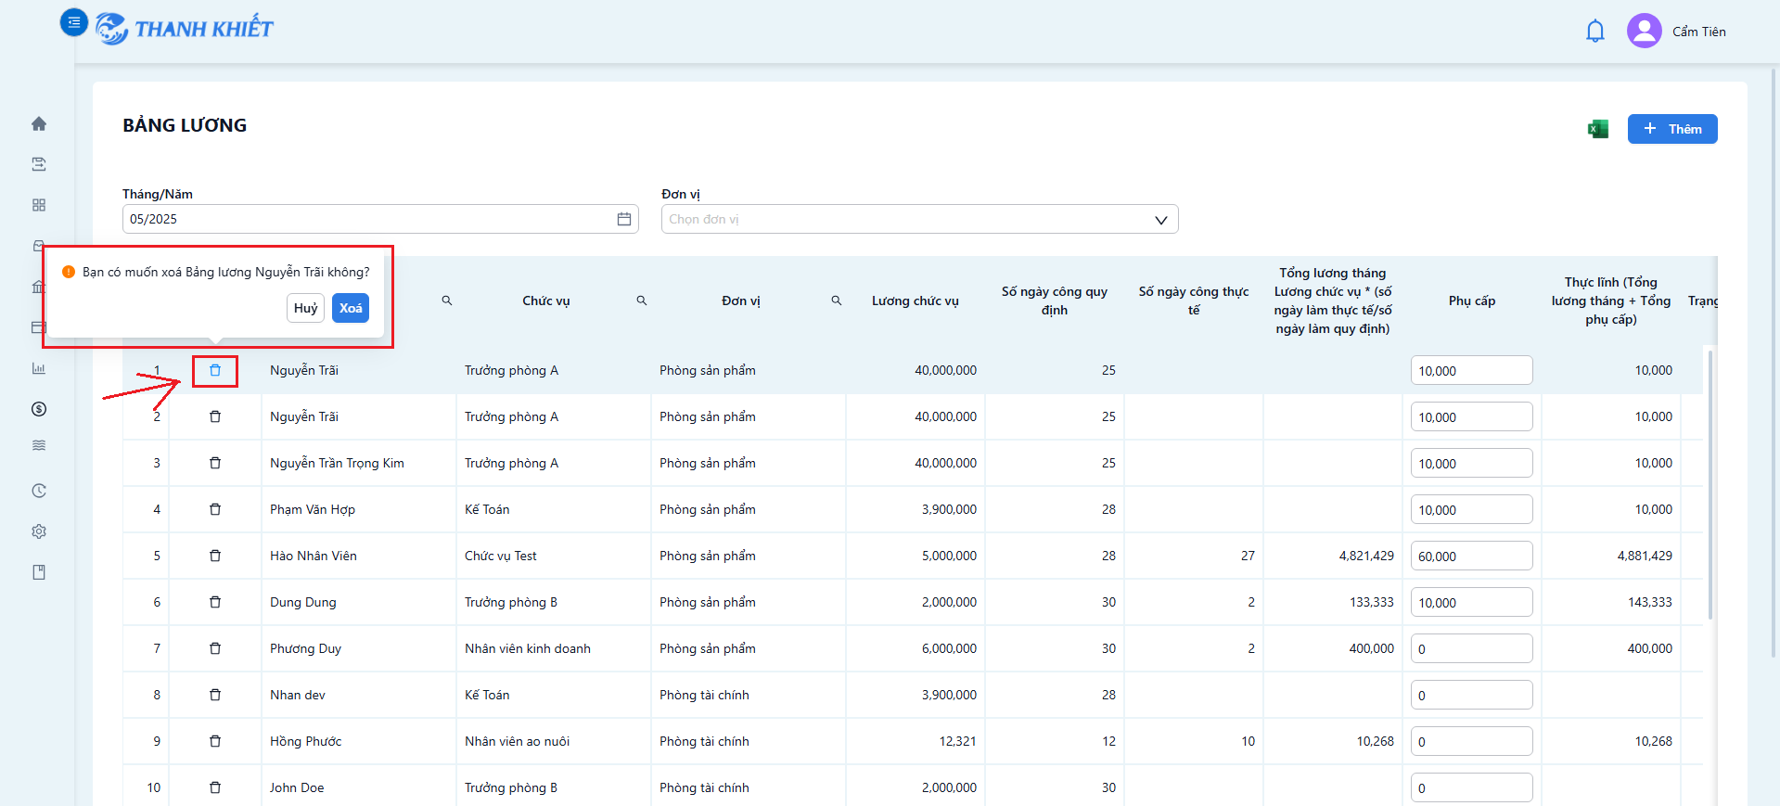Confirm deletion with the Xoá button
The width and height of the screenshot is (1780, 806).
pyautogui.click(x=351, y=308)
